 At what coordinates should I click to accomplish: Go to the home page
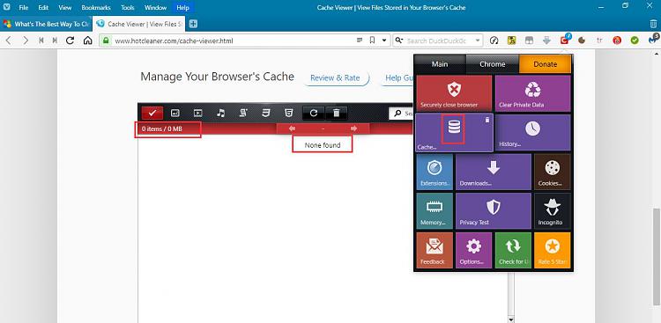(x=87, y=40)
